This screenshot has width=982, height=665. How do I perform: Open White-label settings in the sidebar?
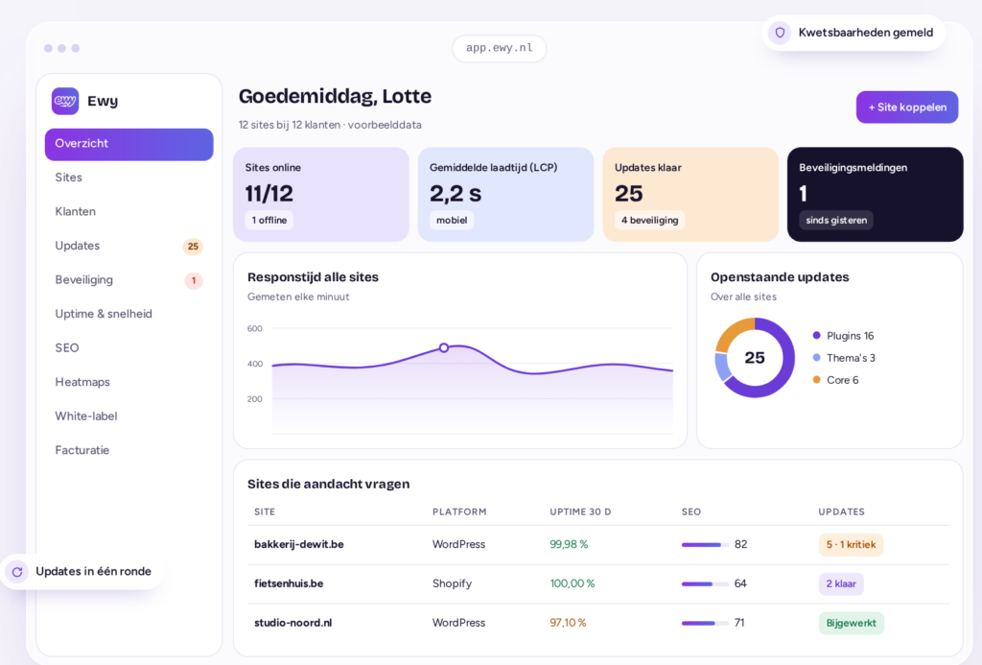[129, 416]
